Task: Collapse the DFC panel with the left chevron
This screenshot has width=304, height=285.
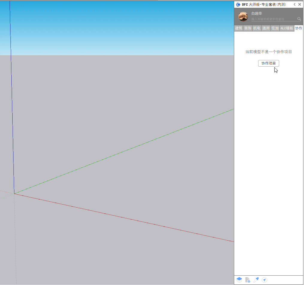Action: coord(295,4)
